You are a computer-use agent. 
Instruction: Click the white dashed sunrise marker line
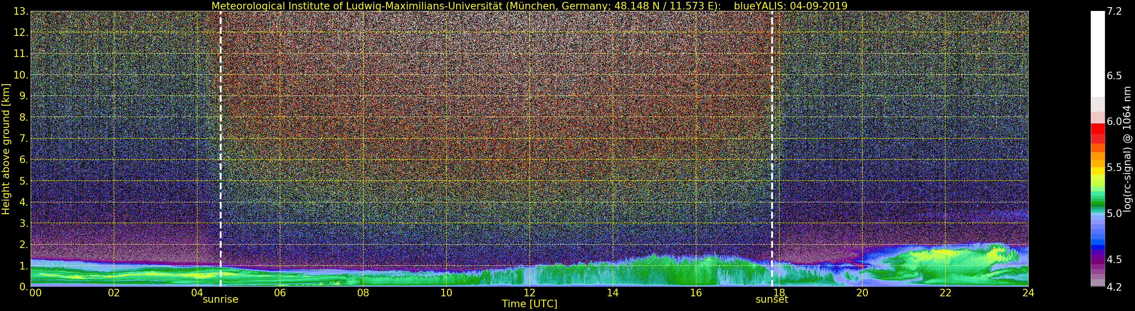pyautogui.click(x=220, y=149)
